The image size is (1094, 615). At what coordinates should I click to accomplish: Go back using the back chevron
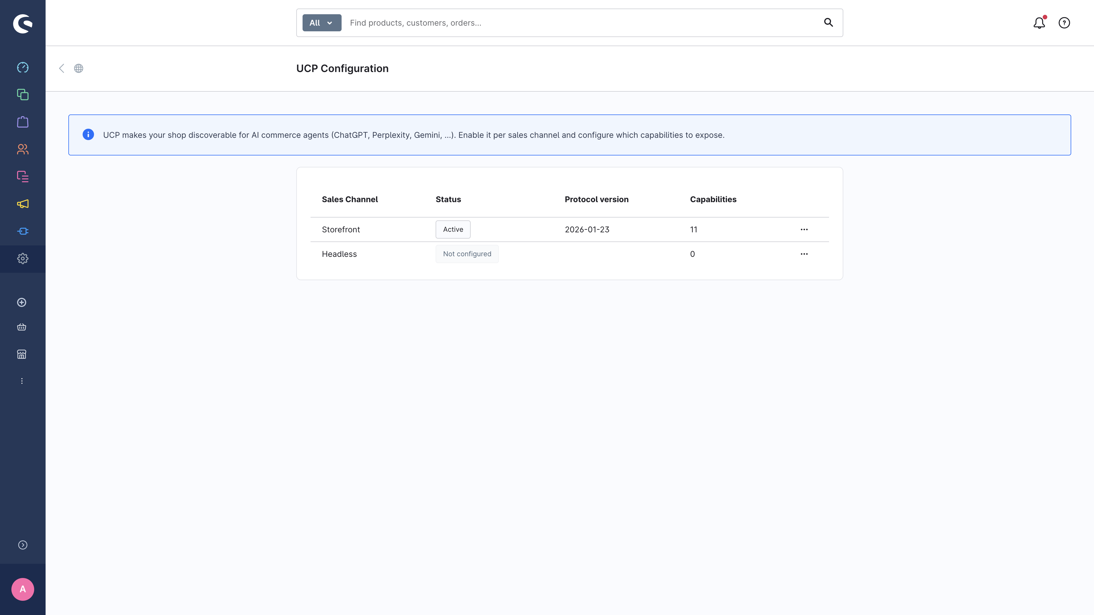click(x=62, y=68)
